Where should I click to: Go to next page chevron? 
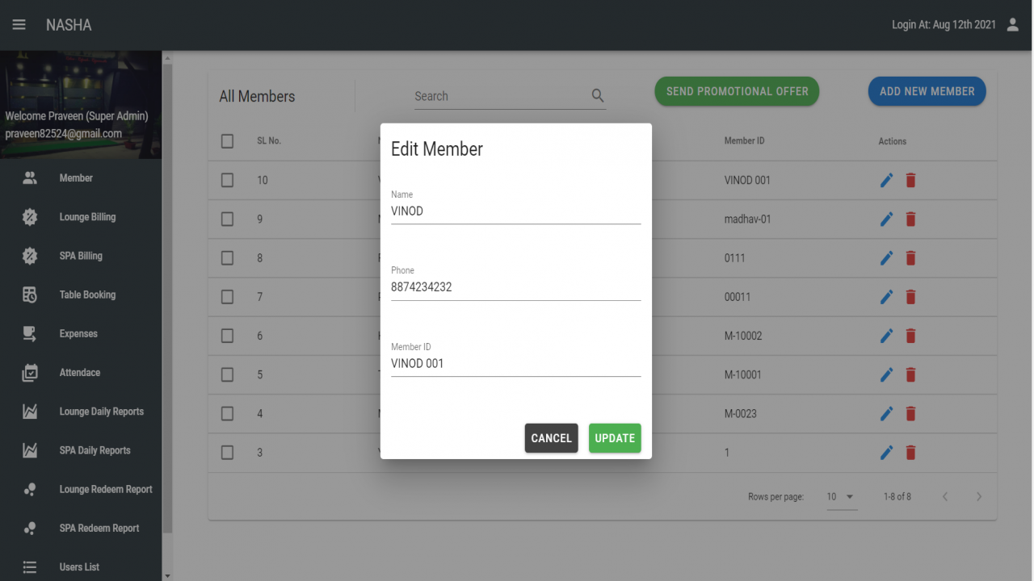[x=978, y=496]
